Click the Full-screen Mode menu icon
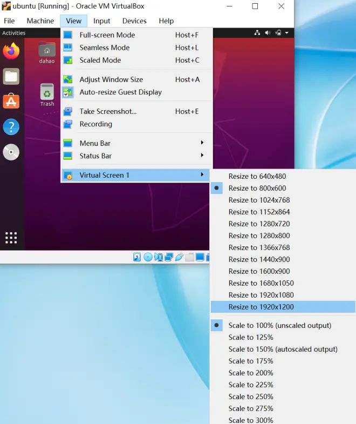The width and height of the screenshot is (356, 424). (68, 35)
